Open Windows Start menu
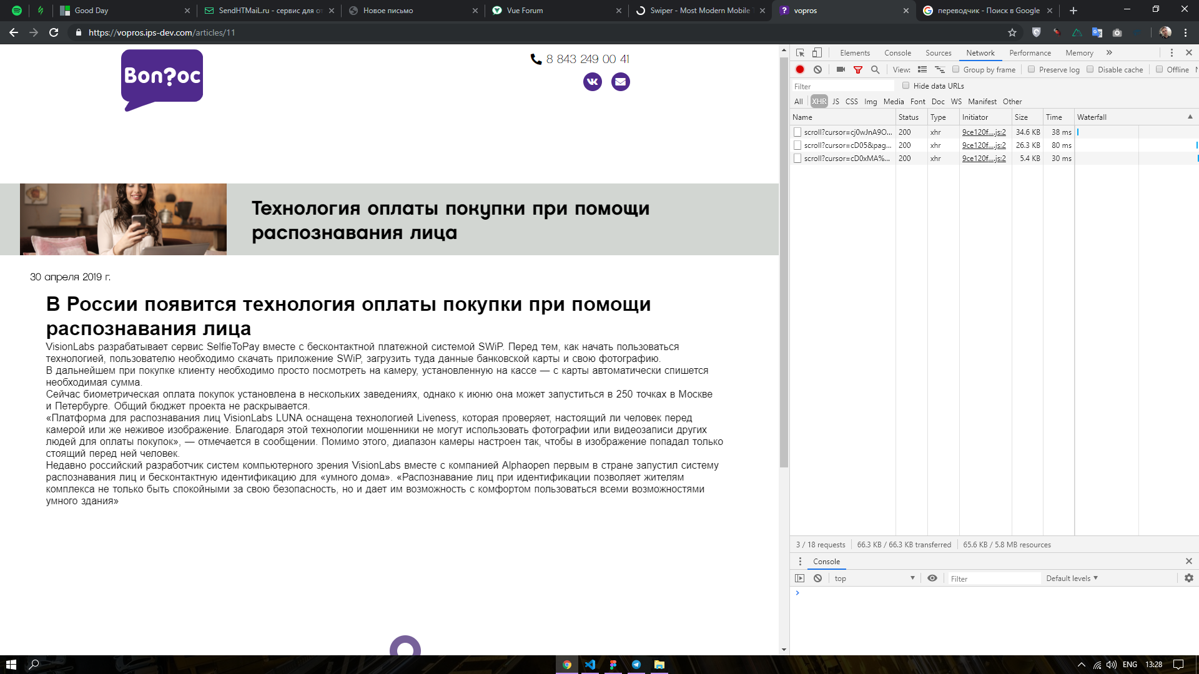Image resolution: width=1199 pixels, height=674 pixels. point(11,665)
